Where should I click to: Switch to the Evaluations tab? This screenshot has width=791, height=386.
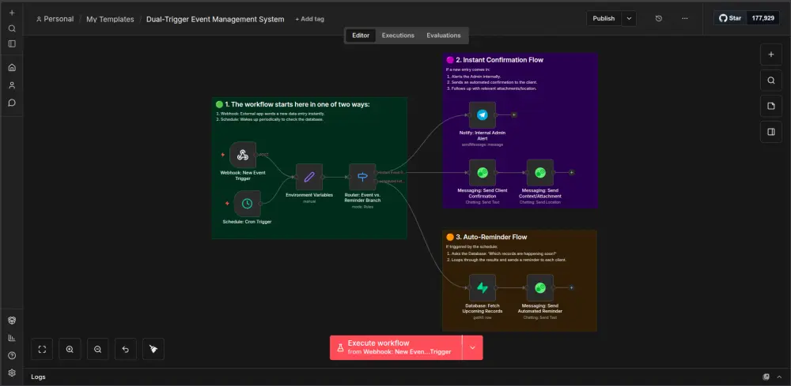coord(444,36)
